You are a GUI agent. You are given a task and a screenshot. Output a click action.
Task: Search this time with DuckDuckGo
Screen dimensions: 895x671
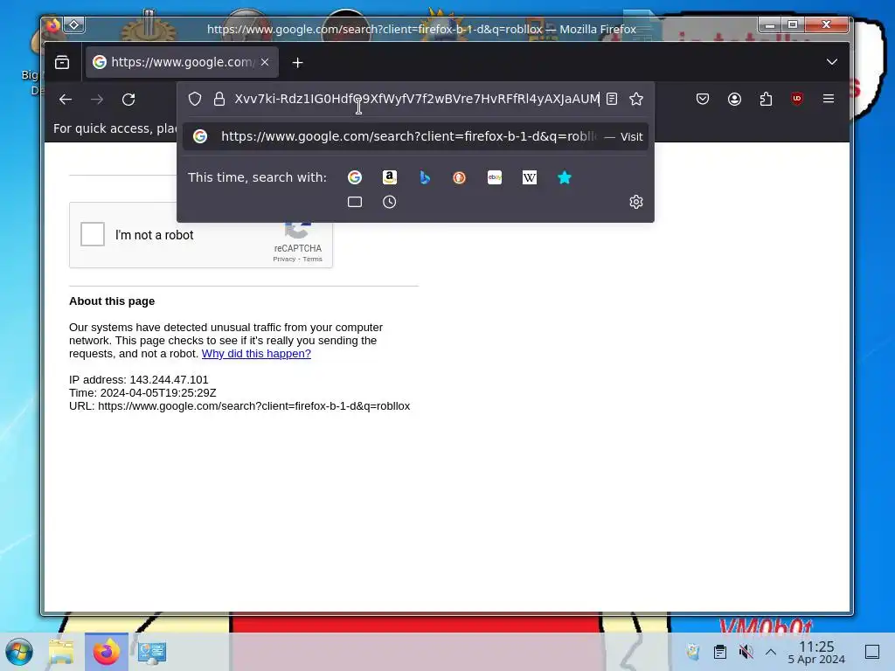(460, 177)
